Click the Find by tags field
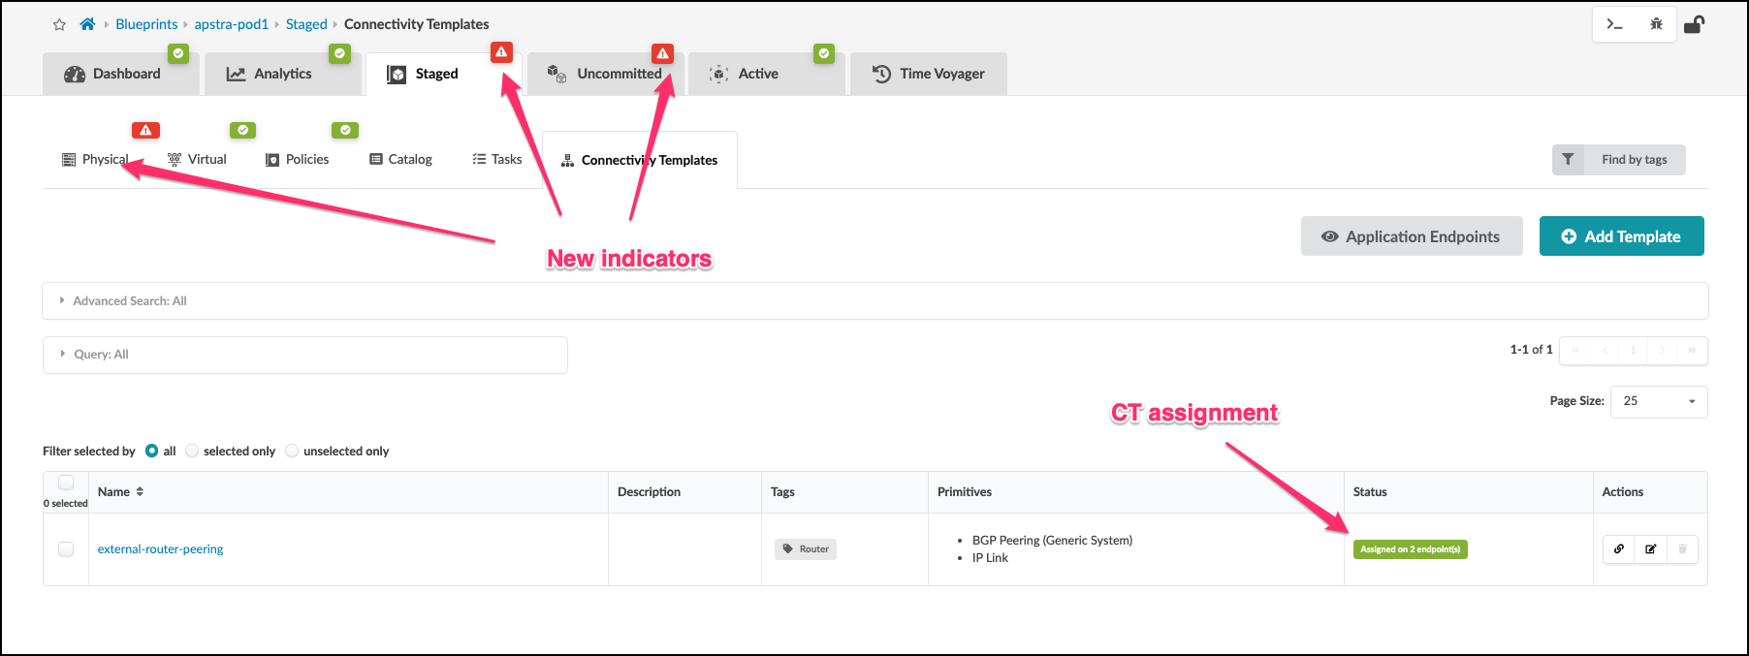The image size is (1749, 656). click(x=1634, y=160)
